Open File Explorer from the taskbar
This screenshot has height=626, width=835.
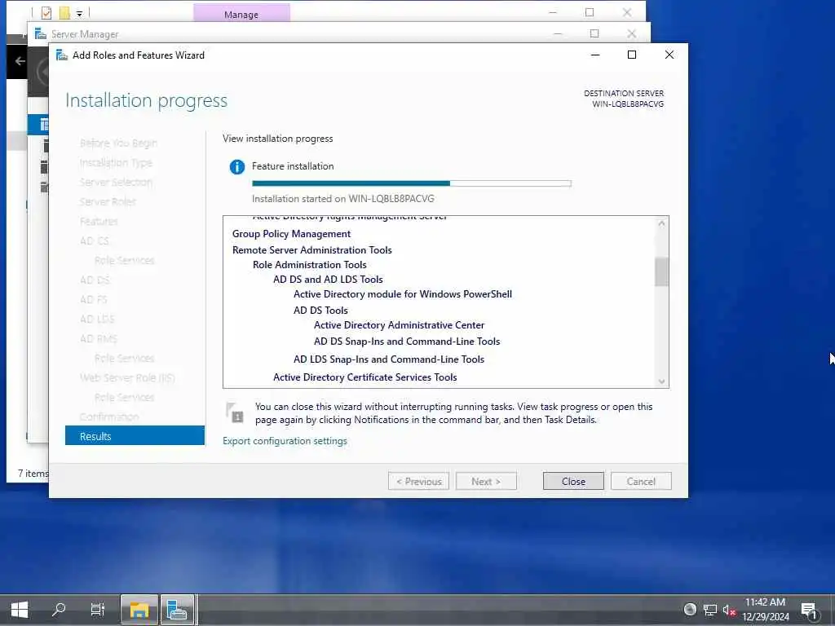pyautogui.click(x=139, y=610)
